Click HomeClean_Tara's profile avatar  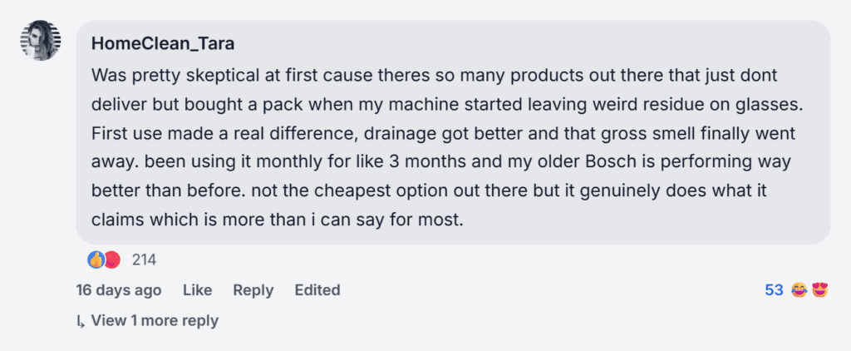(40, 40)
